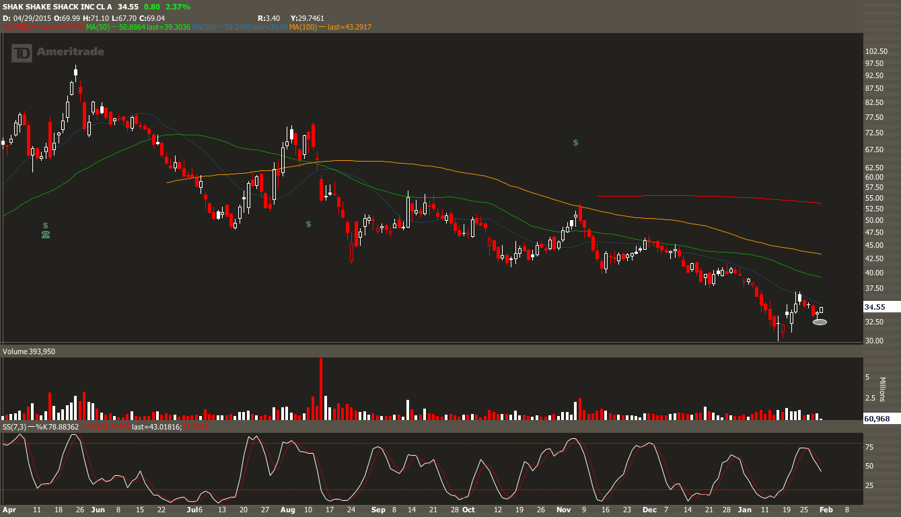The width and height of the screenshot is (901, 517).
Task: Select the SHAK SHAKE SHACK INC CL A title
Action: click(x=58, y=7)
